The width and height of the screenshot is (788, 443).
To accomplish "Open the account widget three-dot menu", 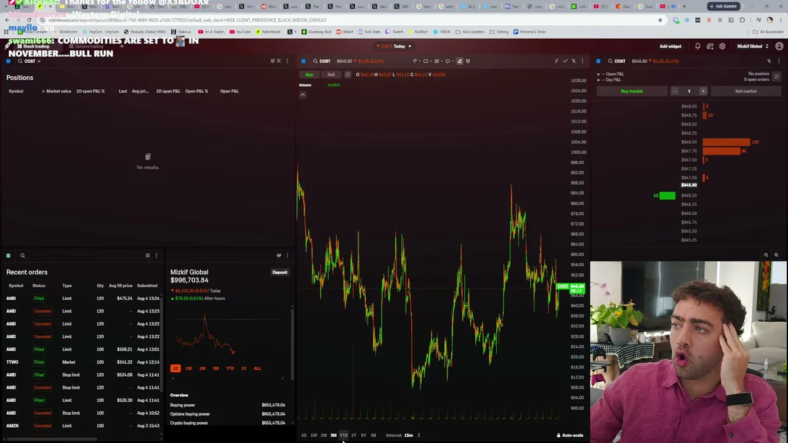I will [287, 255].
